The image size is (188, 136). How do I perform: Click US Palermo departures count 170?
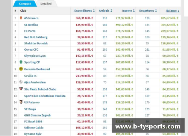click(147, 102)
